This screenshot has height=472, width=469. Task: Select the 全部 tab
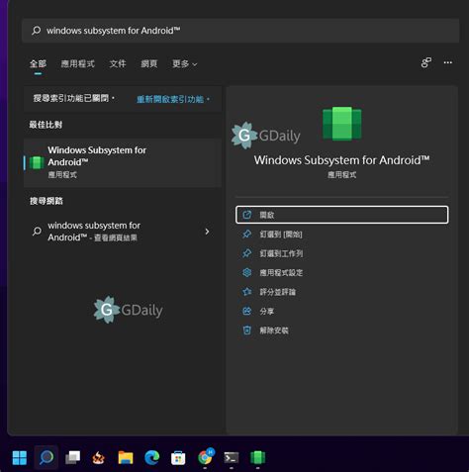click(x=38, y=63)
